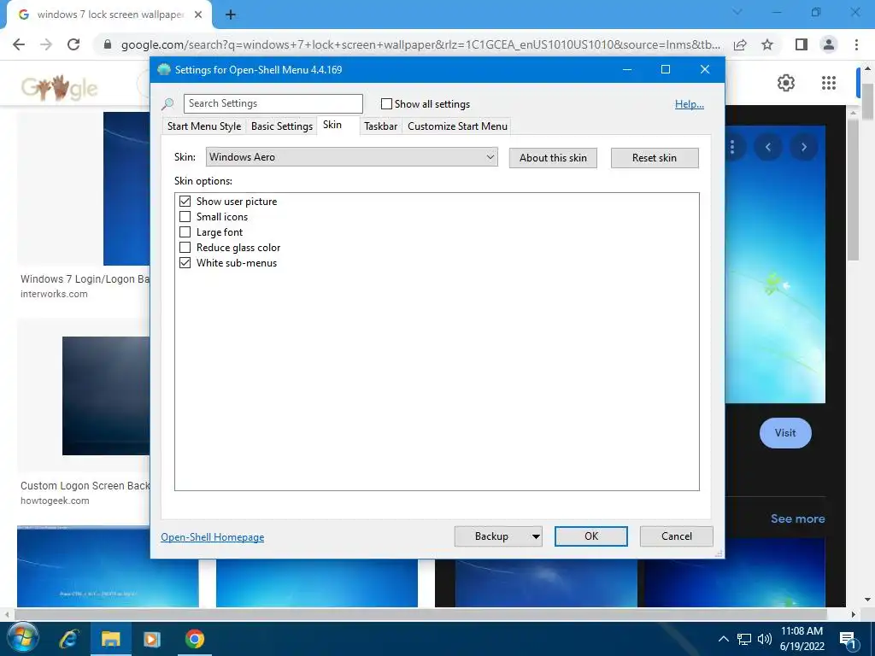Open Customize Start Menu tab
The width and height of the screenshot is (875, 656).
pos(458,126)
